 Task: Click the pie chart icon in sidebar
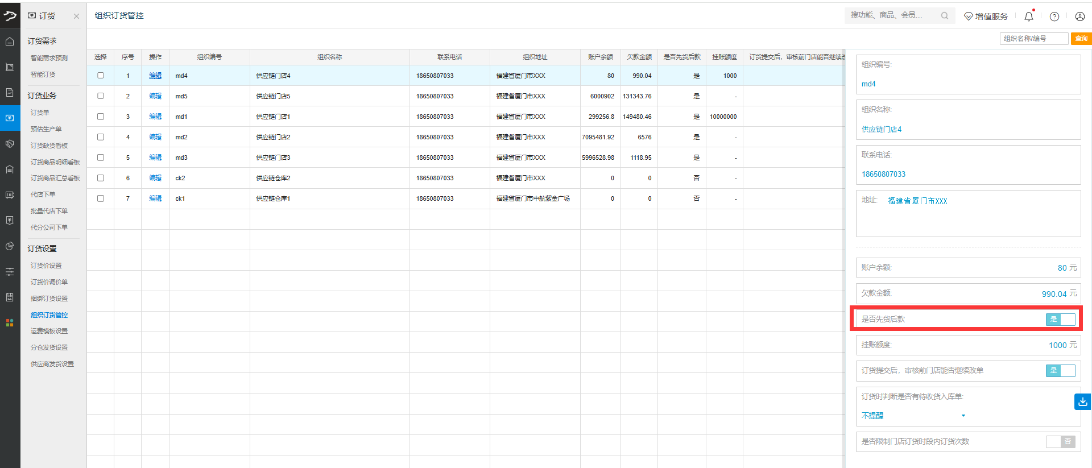point(10,246)
